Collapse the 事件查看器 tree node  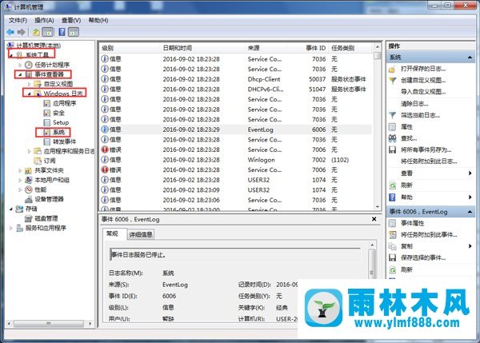(x=20, y=74)
